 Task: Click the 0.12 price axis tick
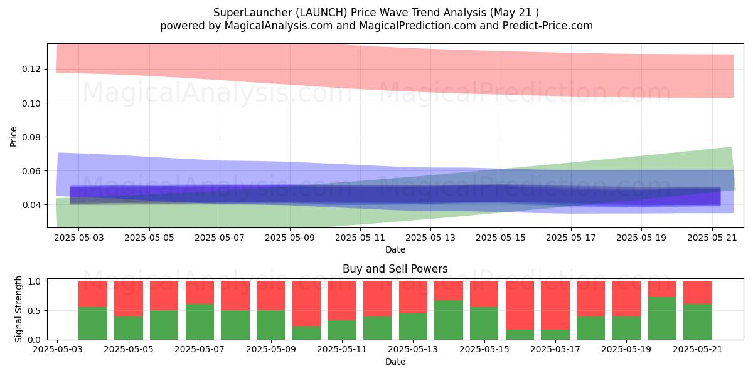tap(31, 69)
